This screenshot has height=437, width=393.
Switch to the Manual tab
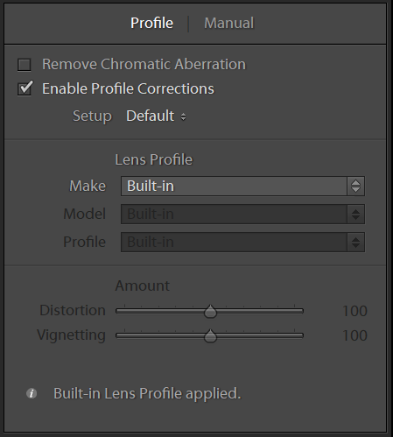pos(229,23)
